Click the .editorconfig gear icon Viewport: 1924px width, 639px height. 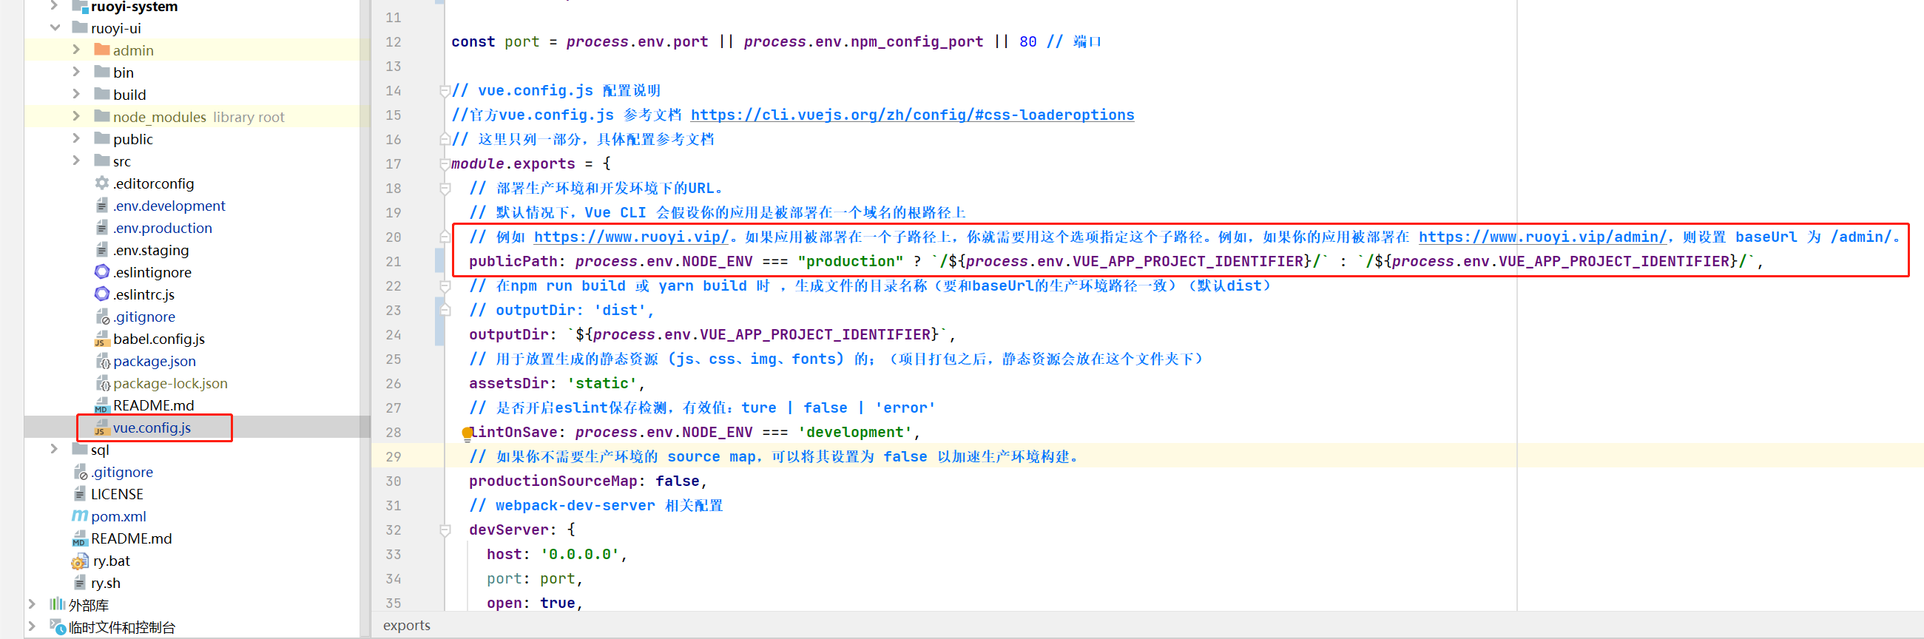(102, 183)
